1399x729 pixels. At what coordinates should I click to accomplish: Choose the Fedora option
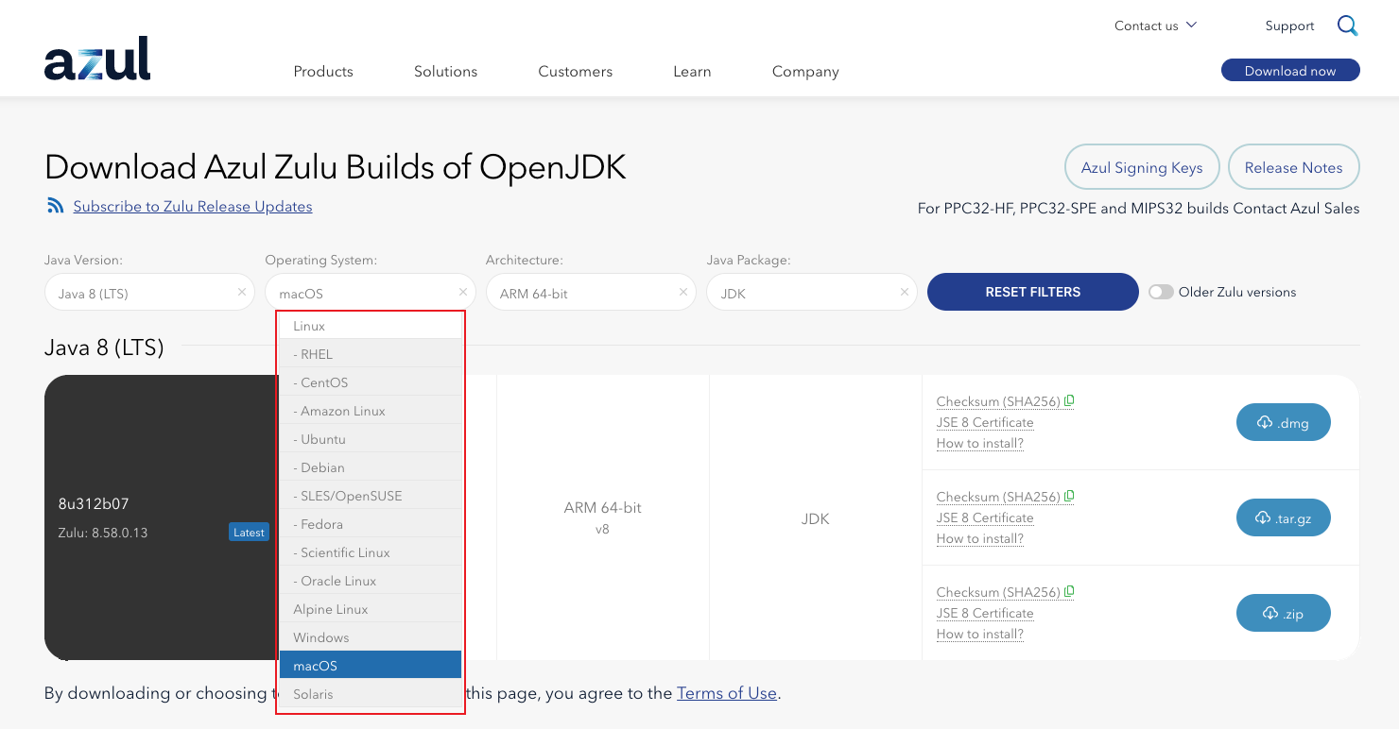click(x=371, y=524)
